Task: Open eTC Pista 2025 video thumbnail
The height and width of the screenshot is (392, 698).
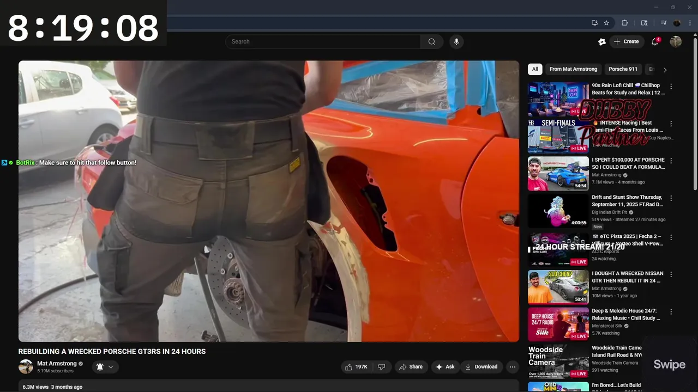Action: [x=558, y=249]
